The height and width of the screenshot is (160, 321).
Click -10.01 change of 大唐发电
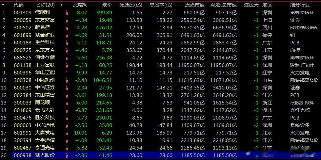point(80,133)
